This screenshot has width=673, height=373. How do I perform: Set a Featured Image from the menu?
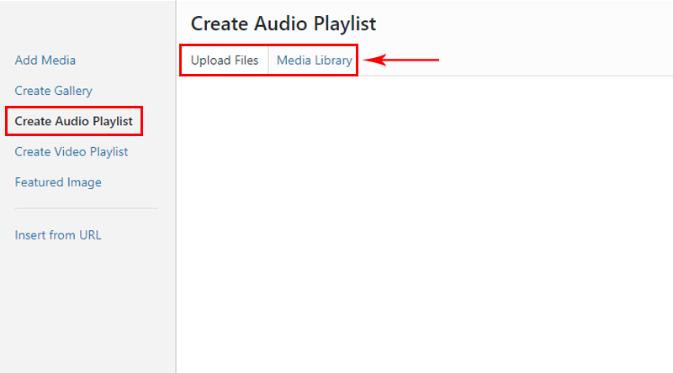(58, 181)
